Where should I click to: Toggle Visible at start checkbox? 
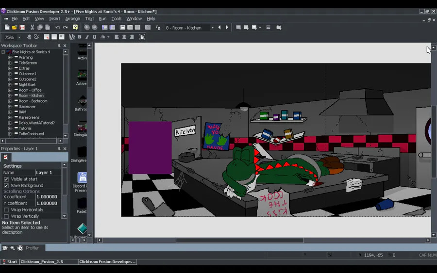pos(6,179)
